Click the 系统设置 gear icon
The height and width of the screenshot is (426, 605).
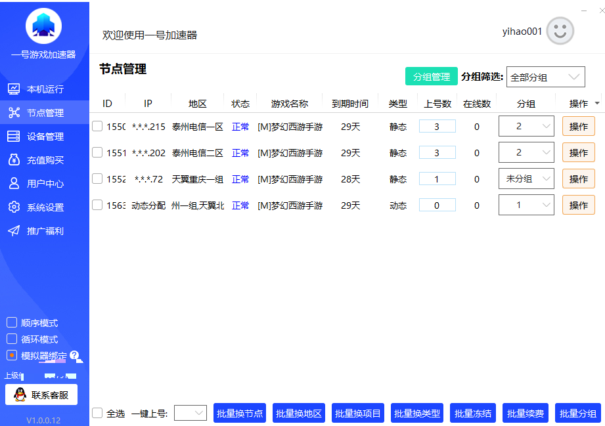pos(14,207)
